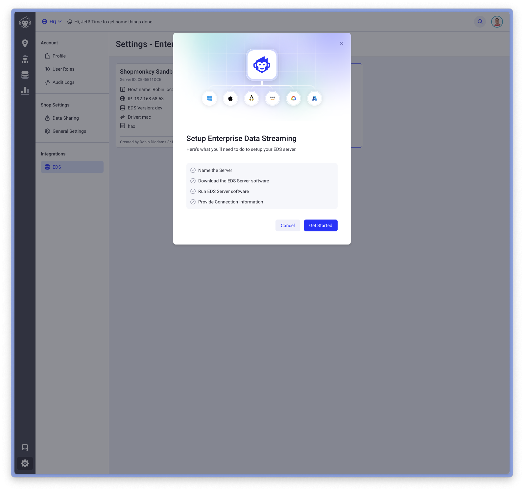Viewport: 524px width, 491px height.
Task: Open the bar chart reports icon
Action: point(25,91)
